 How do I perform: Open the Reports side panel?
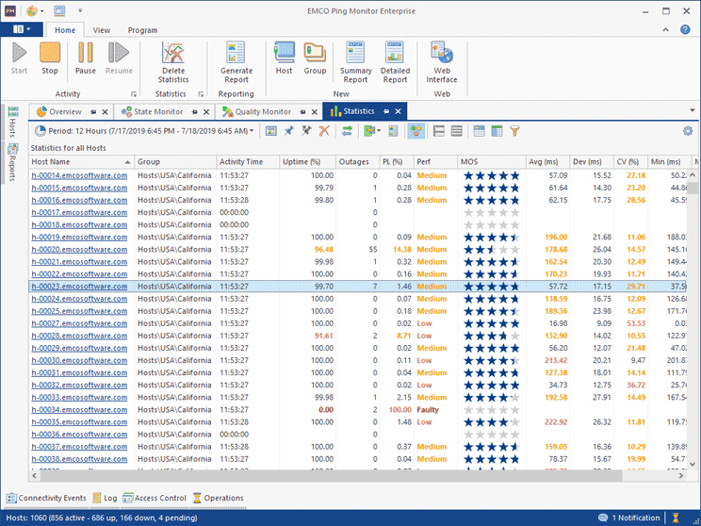13,162
